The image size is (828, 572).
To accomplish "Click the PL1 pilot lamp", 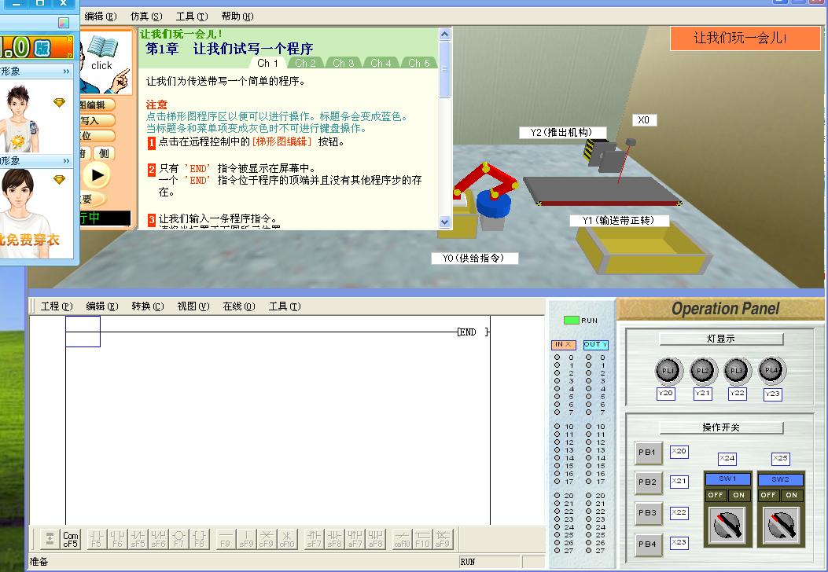I will pyautogui.click(x=666, y=371).
